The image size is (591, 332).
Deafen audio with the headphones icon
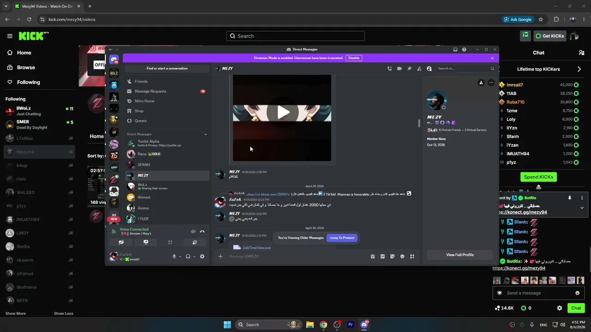click(188, 256)
